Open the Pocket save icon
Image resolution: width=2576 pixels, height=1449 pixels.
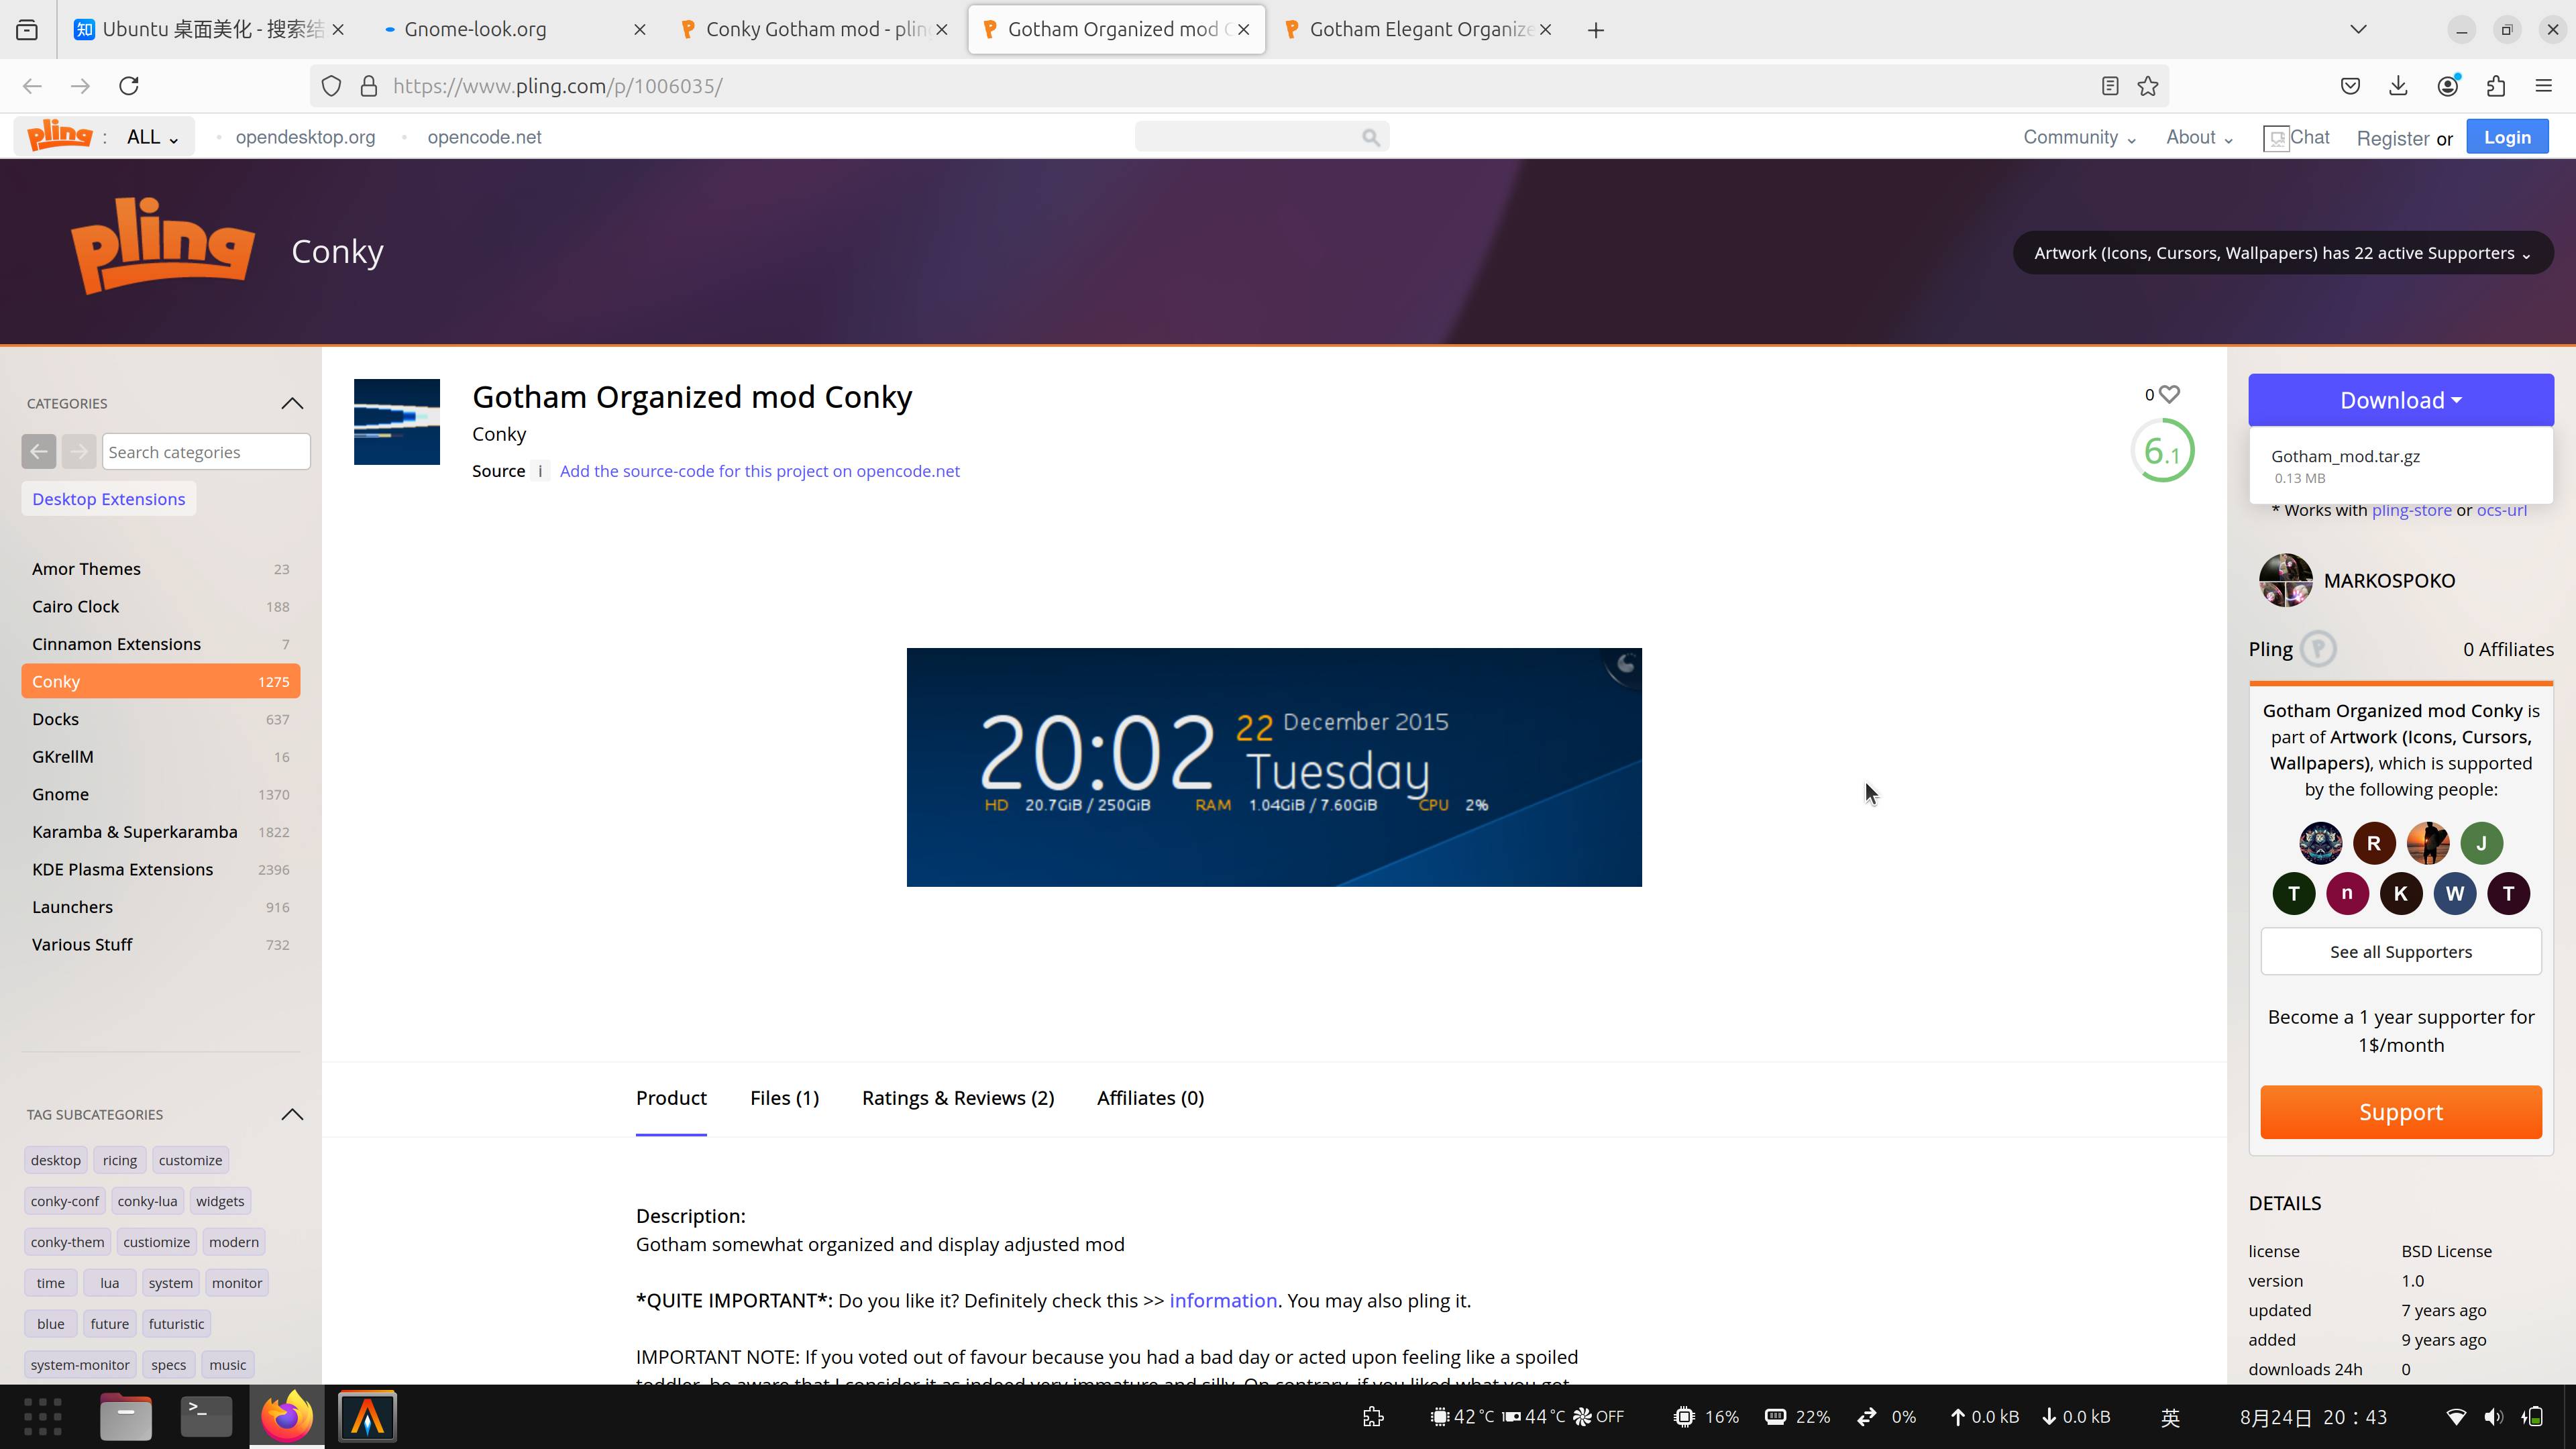click(x=2351, y=86)
